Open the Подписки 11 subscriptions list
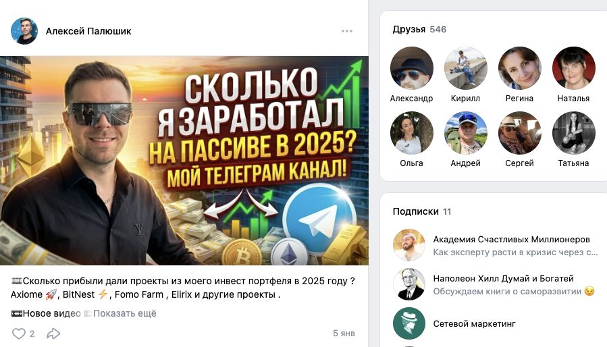Viewport: 607px width, 347px height. (422, 211)
